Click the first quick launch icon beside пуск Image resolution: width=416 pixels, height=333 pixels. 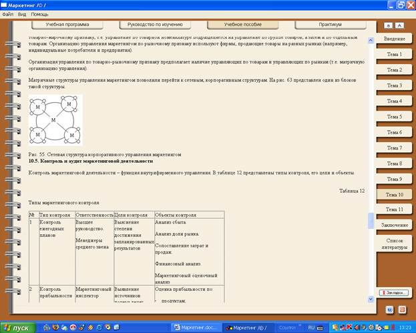(47, 328)
